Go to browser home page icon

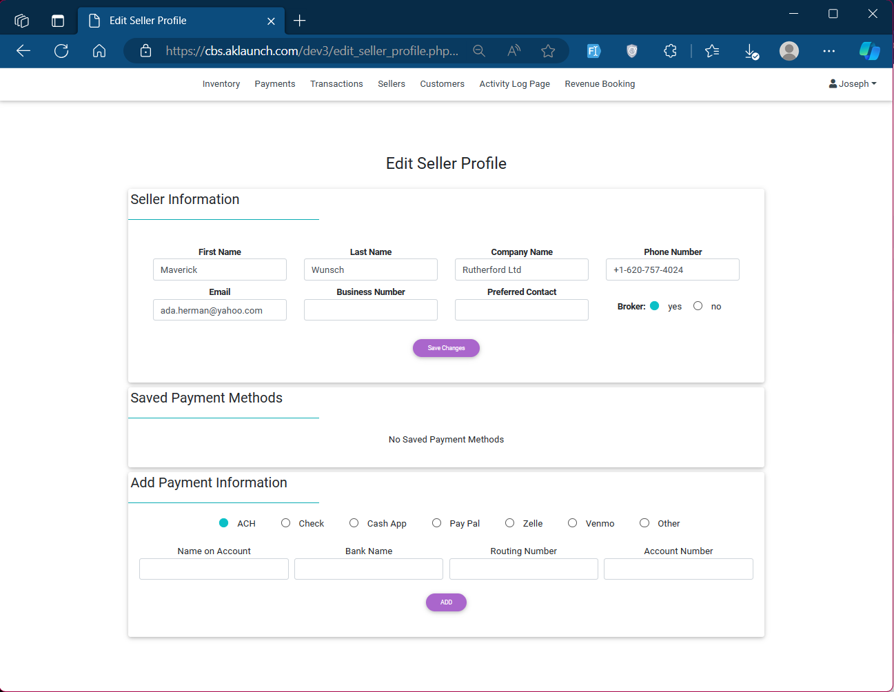coord(99,51)
